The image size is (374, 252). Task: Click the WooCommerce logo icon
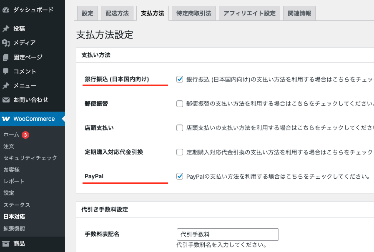point(6,119)
